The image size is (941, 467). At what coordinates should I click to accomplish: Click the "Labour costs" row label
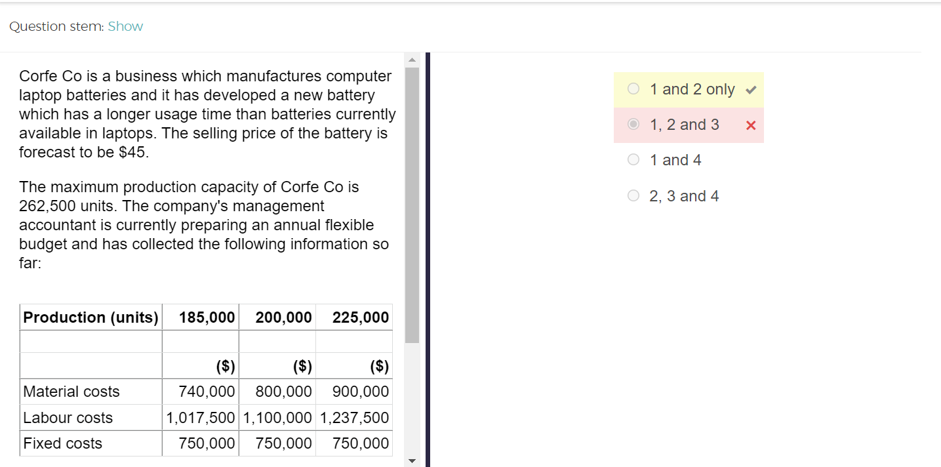[68, 418]
